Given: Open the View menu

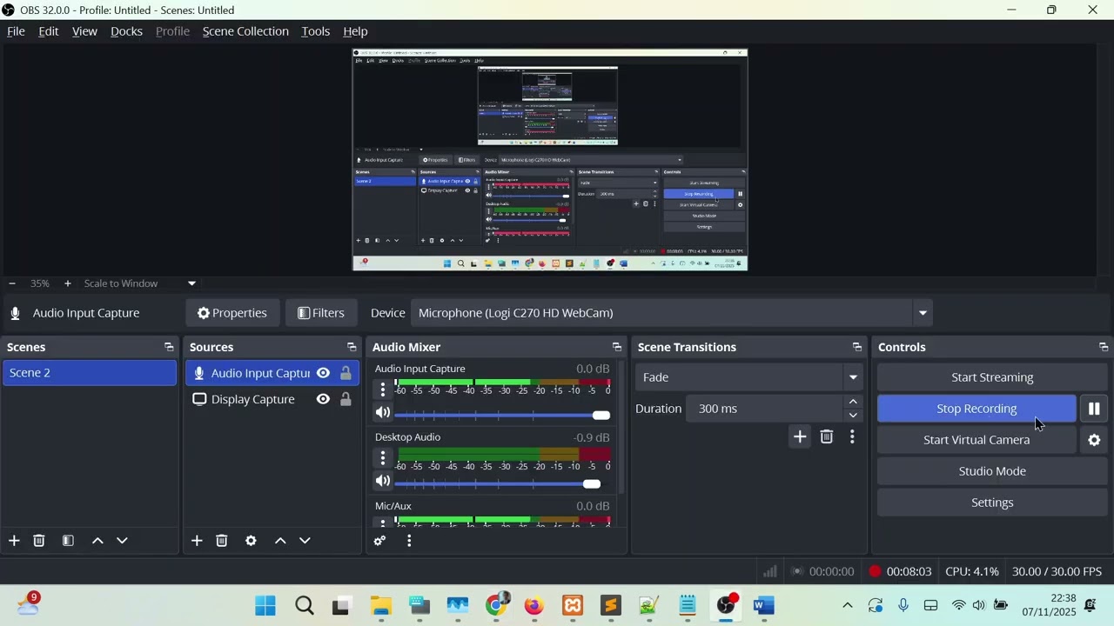Looking at the screenshot, I should click(x=84, y=31).
